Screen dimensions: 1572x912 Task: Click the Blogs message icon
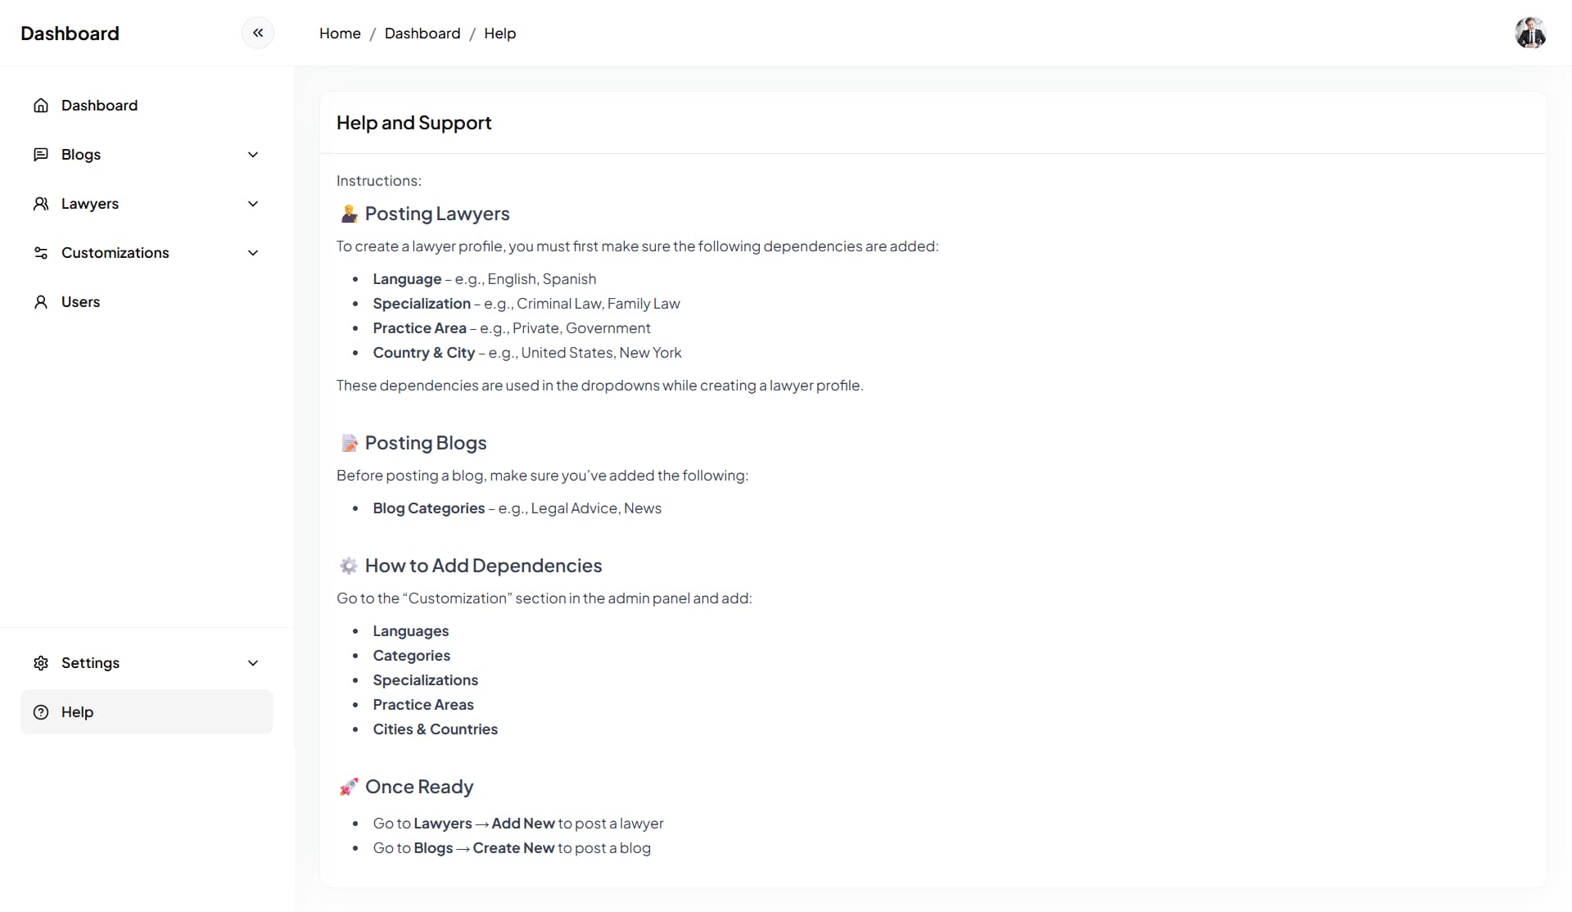pos(41,155)
